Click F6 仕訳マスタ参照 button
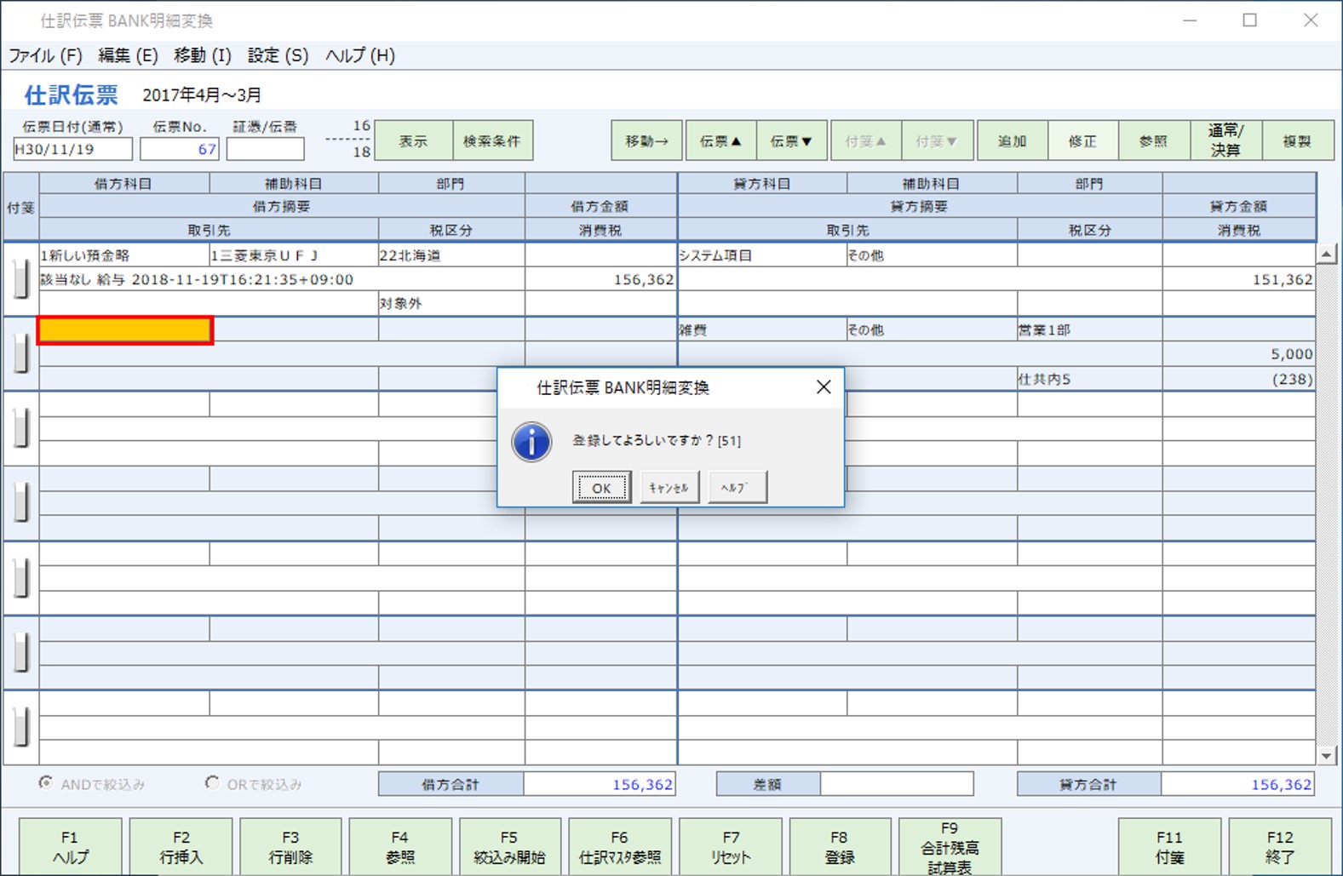This screenshot has width=1343, height=876. click(620, 847)
